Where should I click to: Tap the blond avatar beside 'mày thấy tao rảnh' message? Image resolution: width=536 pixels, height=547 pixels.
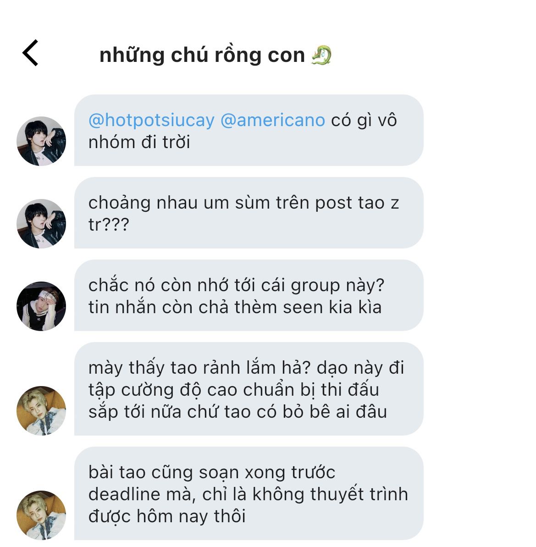[x=41, y=411]
